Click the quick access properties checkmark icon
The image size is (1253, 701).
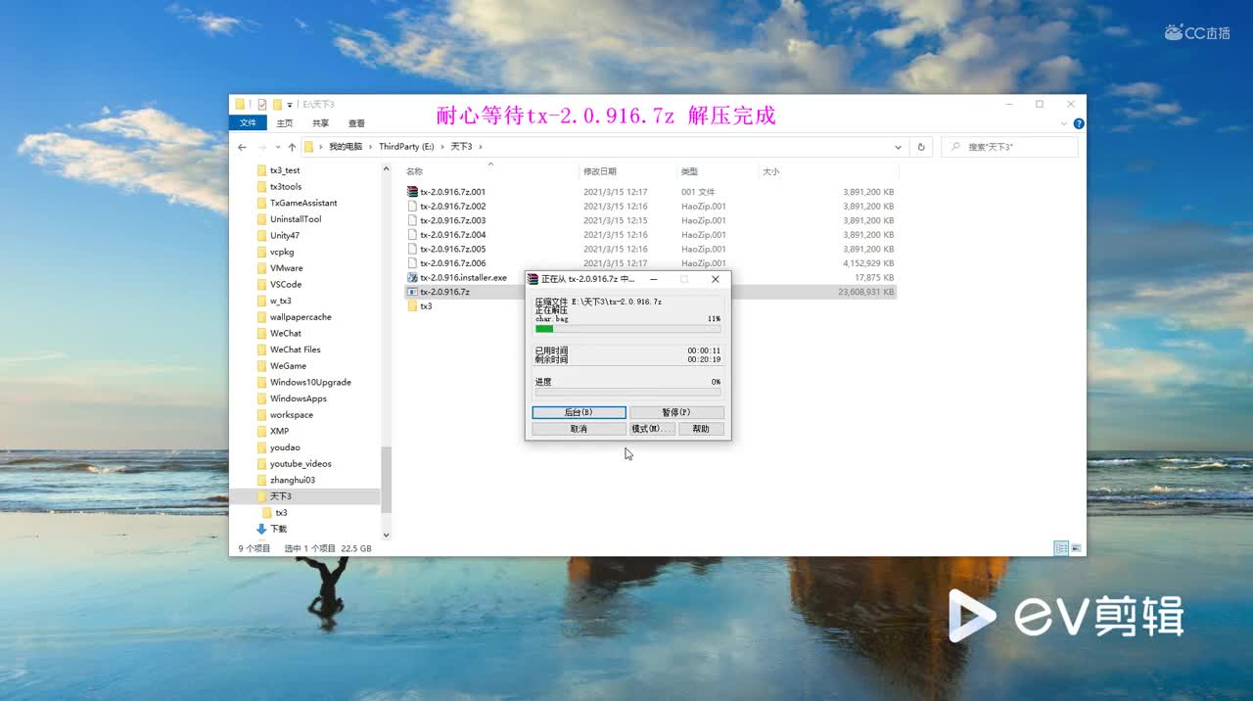(262, 104)
